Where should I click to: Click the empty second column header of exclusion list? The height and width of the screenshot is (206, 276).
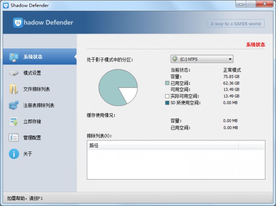(x=252, y=145)
